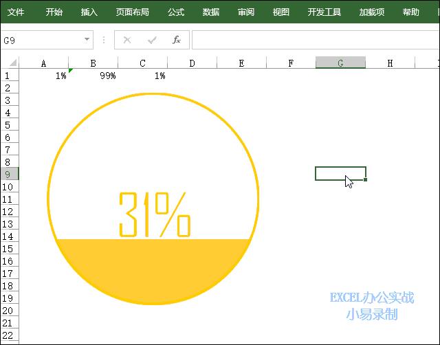The height and width of the screenshot is (345, 440).
Task: Open the 开发工具 tab
Action: pos(324,12)
